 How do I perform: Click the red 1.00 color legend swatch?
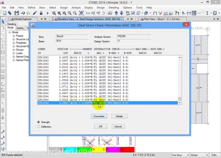(127, 149)
